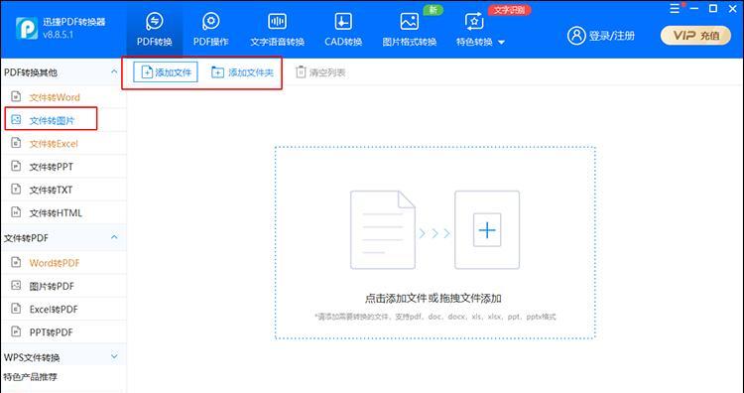The height and width of the screenshot is (393, 744).
Task: Click the 特色转换 star icon
Action: [474, 21]
